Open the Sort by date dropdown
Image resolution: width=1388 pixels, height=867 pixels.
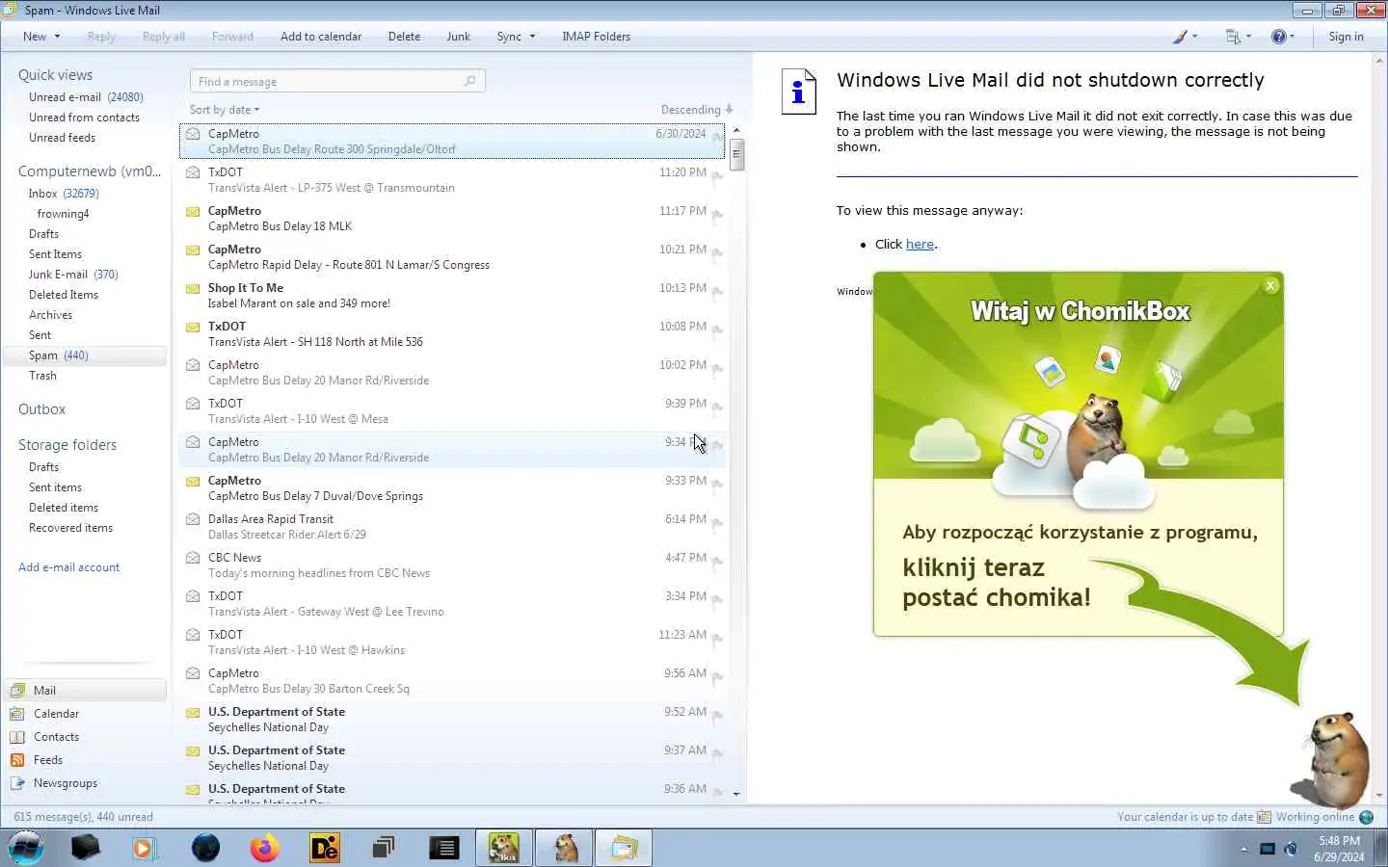[225, 110]
